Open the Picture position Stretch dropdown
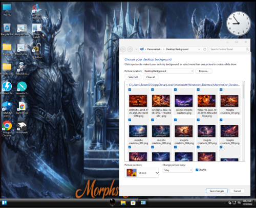Viewport: 256px width, 208px height. tap(141, 173)
